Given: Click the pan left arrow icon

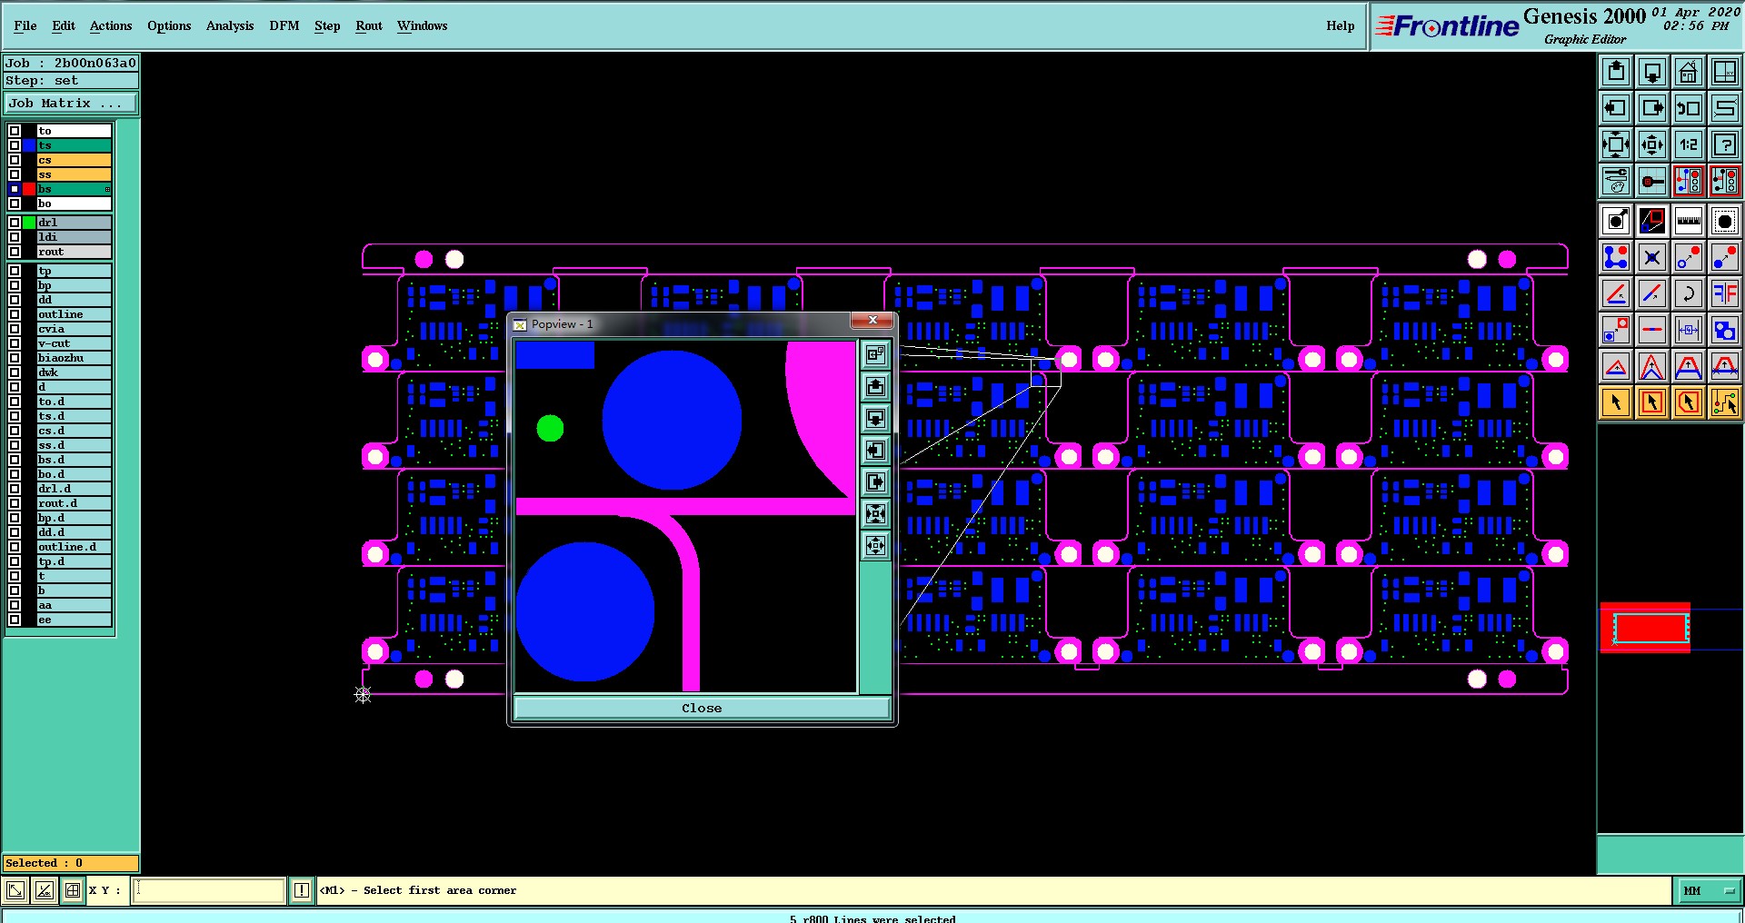Looking at the screenshot, I should (x=1616, y=108).
